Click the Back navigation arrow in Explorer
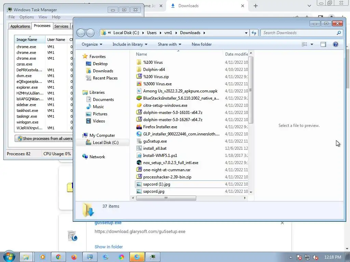The height and width of the screenshot is (262, 350). point(81,33)
